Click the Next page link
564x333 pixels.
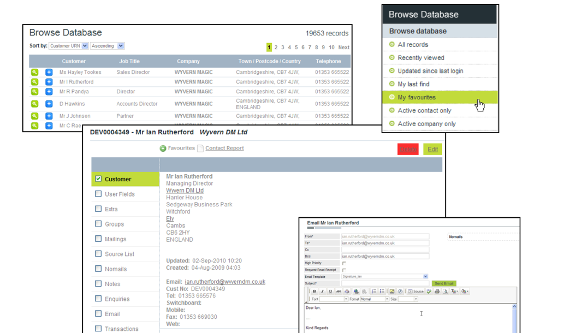(343, 47)
